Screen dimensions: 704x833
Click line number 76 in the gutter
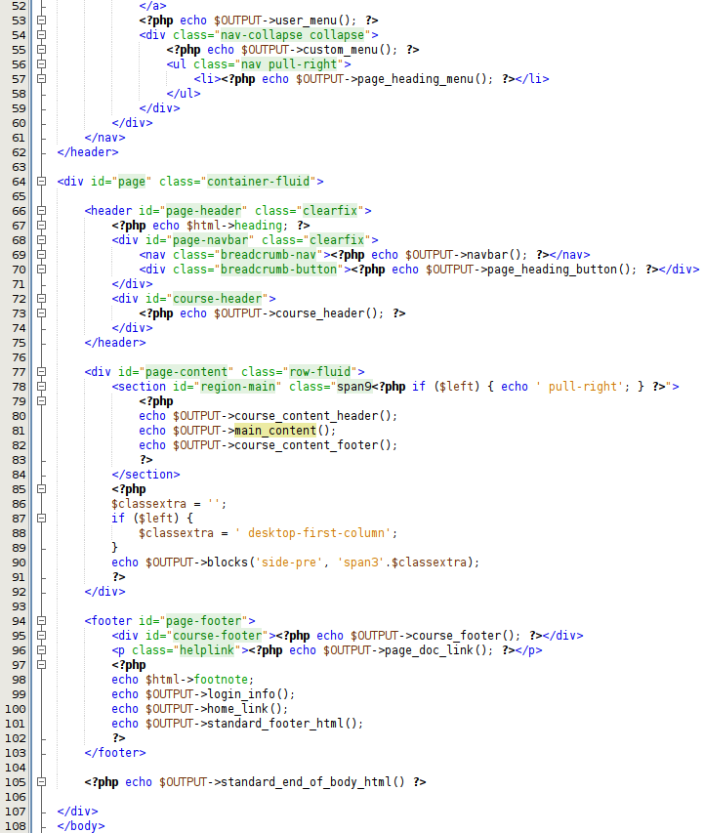pos(19,357)
